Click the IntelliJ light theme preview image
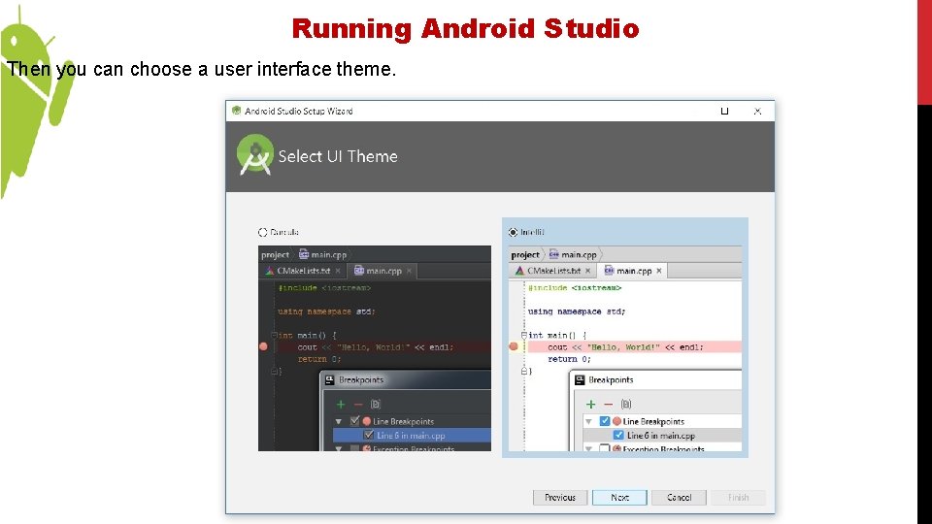The height and width of the screenshot is (524, 932). tap(624, 348)
